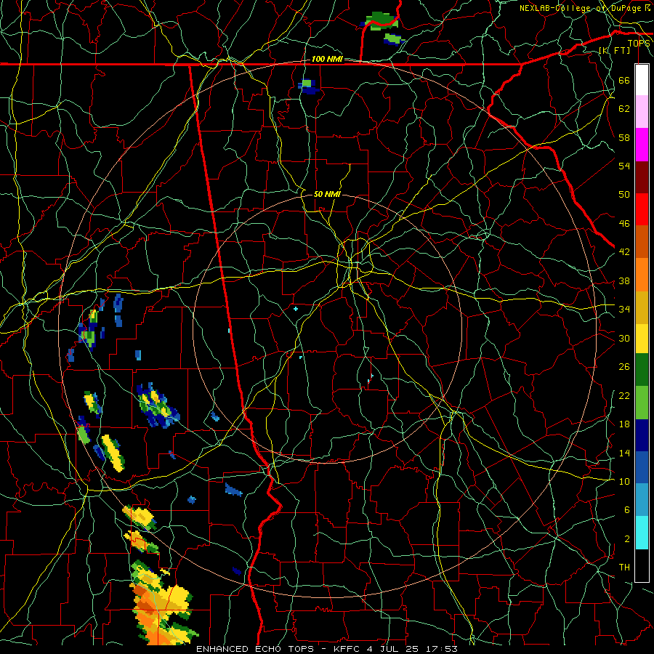654x654 pixels.
Task: Click the white swatch in the tops legend
Action: (642, 80)
